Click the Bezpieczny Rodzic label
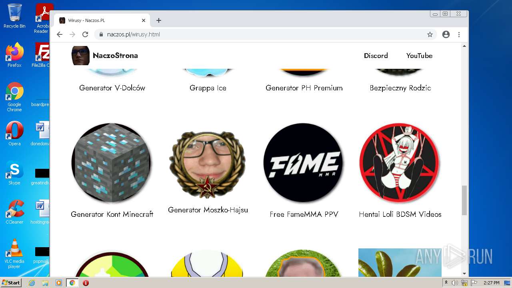 [x=400, y=88]
